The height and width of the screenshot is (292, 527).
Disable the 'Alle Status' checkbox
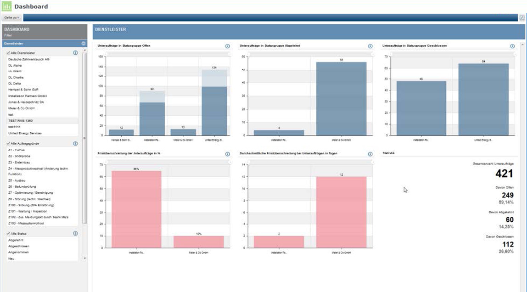click(x=7, y=233)
